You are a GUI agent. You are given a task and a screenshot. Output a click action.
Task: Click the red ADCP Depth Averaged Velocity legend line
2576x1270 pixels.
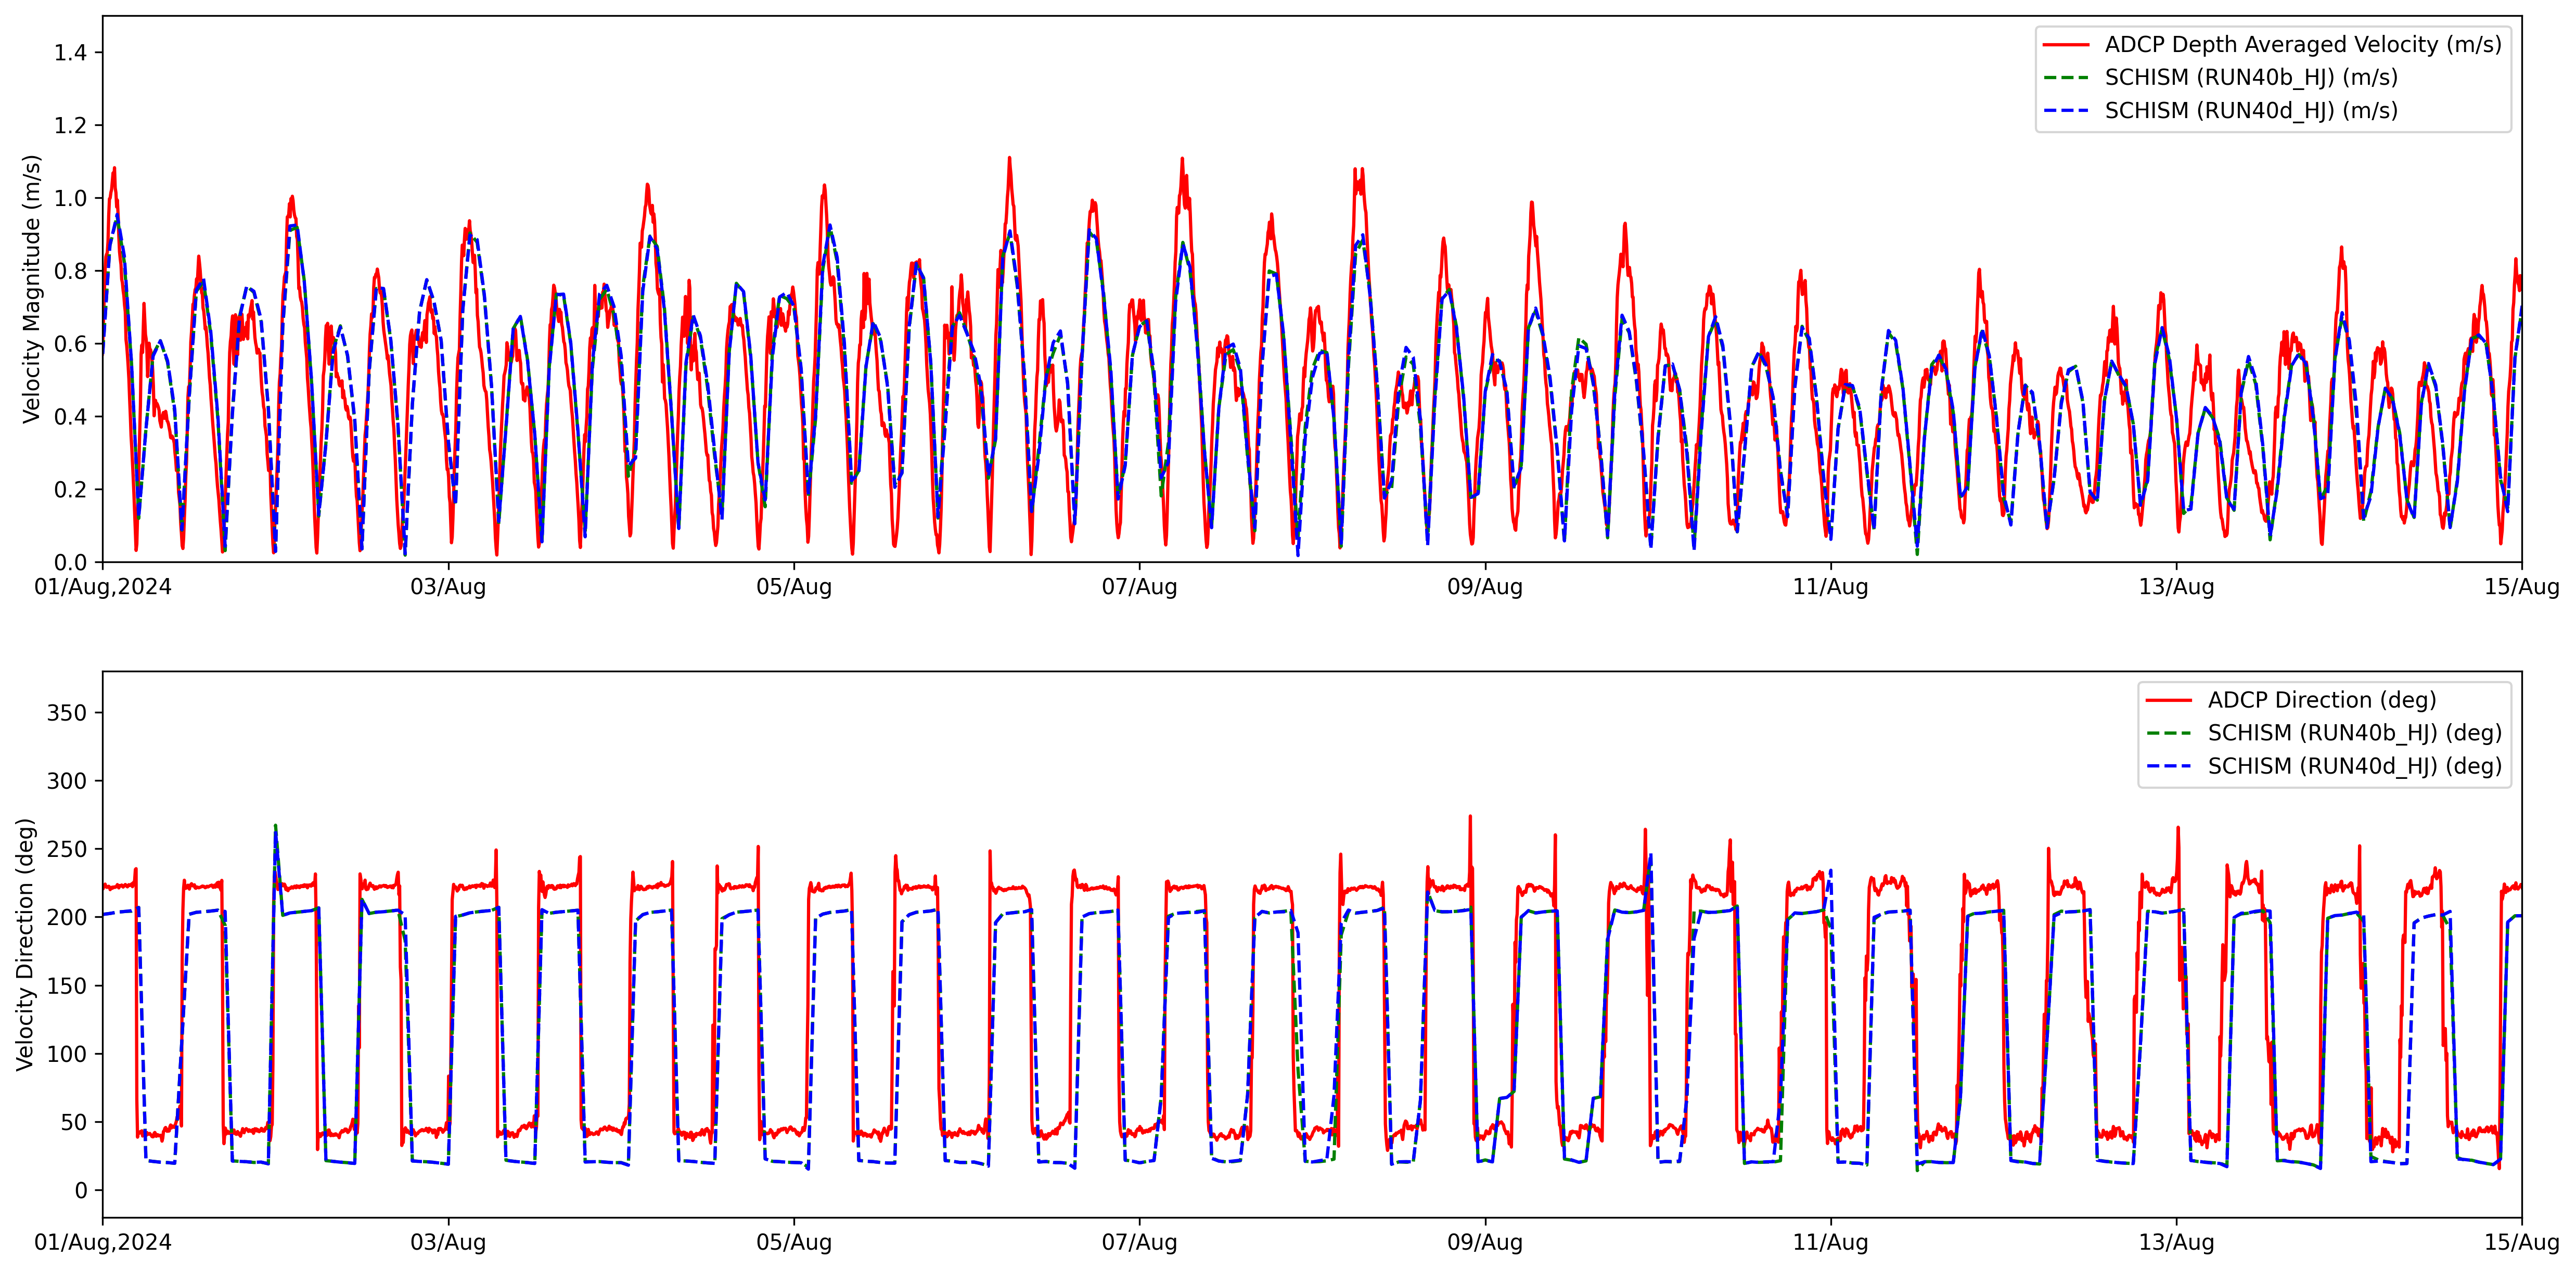2066,45
